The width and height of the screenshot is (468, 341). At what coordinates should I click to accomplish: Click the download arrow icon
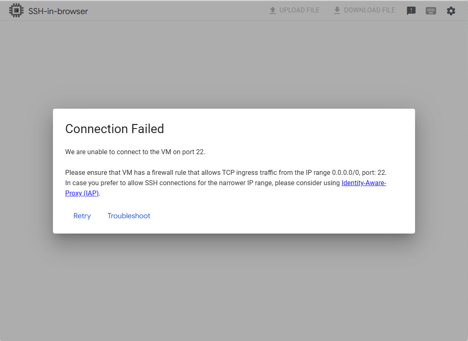click(x=337, y=10)
